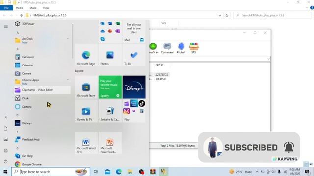Open the WinRAR address bar dropdown

click(x=268, y=59)
